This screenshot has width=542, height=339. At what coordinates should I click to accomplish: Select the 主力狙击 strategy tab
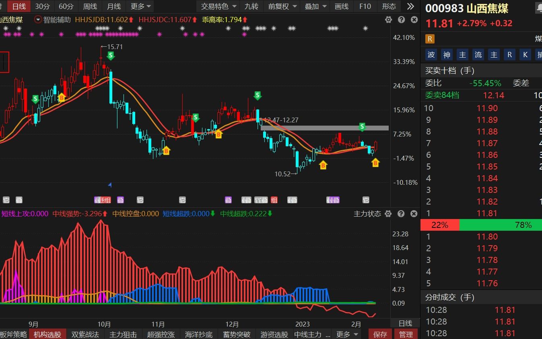[123, 334]
